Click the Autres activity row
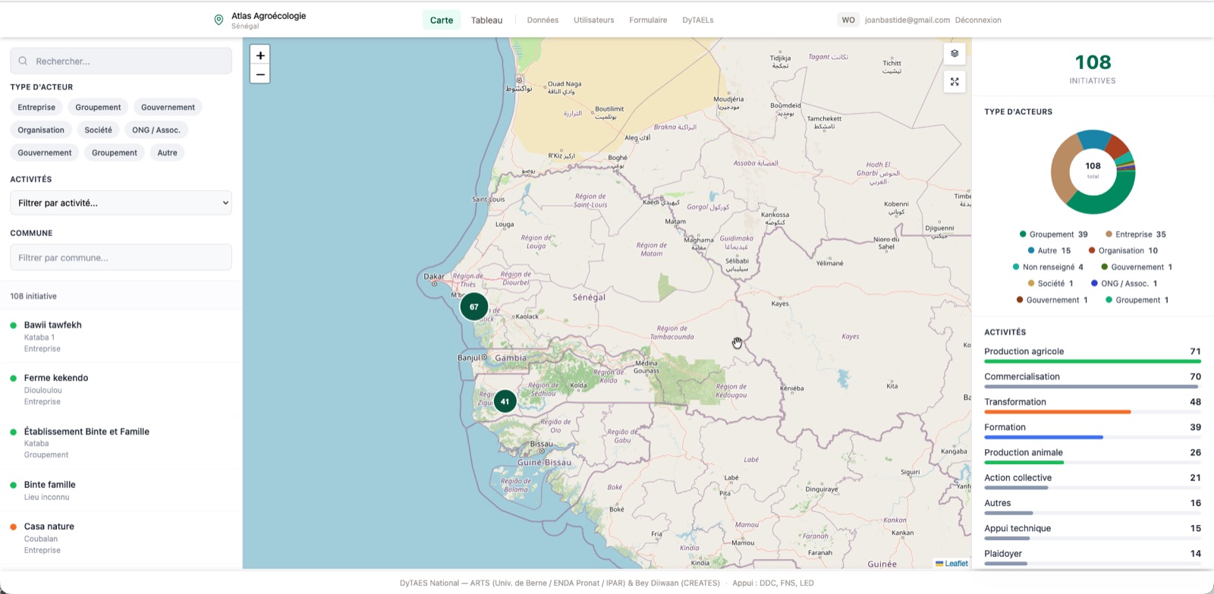This screenshot has height=594, width=1214. point(1093,506)
